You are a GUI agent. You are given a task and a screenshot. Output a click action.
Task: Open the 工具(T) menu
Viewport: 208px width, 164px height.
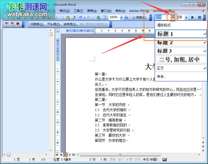pyautogui.click(x=78, y=11)
